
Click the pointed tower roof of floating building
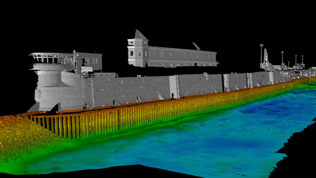click(x=141, y=35)
